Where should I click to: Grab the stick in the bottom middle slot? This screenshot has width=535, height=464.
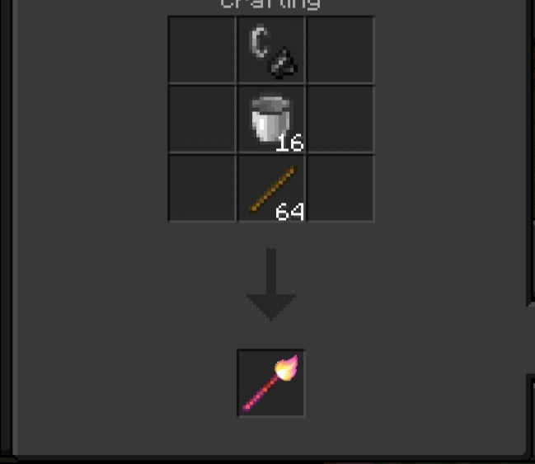point(274,189)
